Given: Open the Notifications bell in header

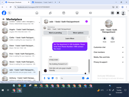Looking at the screenshot, I should 118,13.
